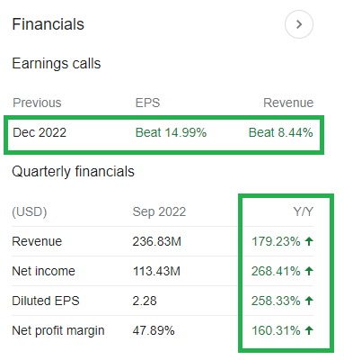This screenshot has width=344, height=360.
Task: Select the Revenue row label
Action: tap(37, 241)
